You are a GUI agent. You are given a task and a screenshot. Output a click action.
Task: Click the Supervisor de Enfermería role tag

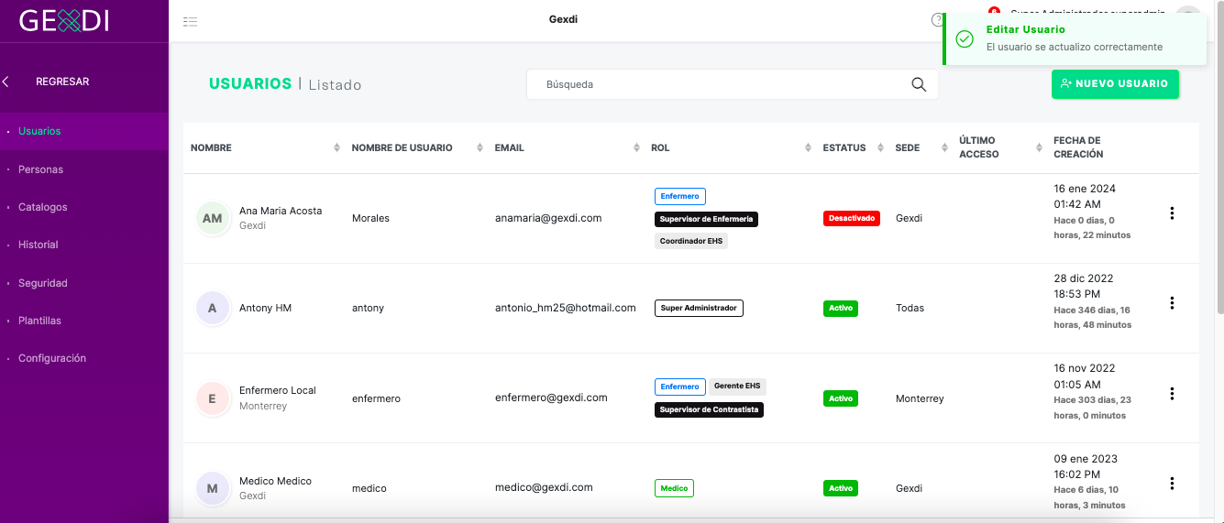click(706, 219)
